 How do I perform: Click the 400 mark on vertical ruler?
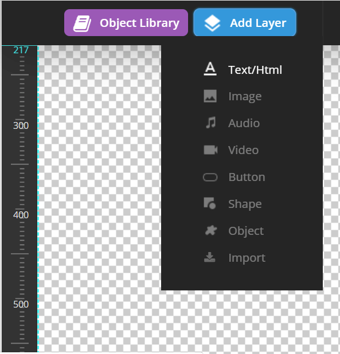click(21, 215)
